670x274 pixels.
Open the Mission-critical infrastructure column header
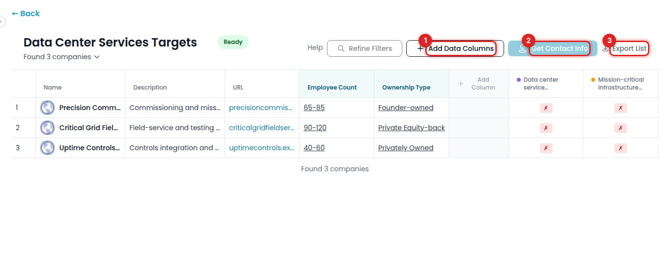pos(621,84)
